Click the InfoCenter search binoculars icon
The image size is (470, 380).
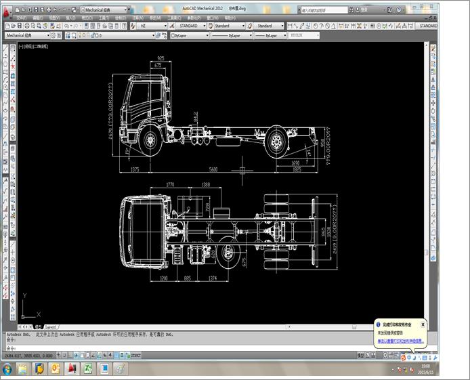[x=351, y=10]
